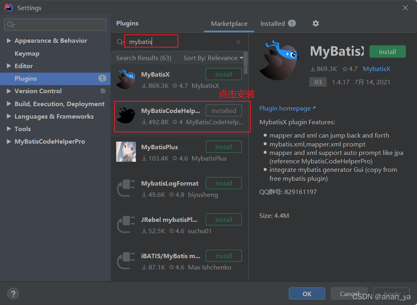This screenshot has height=305, width=417.
Task: Install the MybatisLogFormat plugin
Action: click(224, 184)
